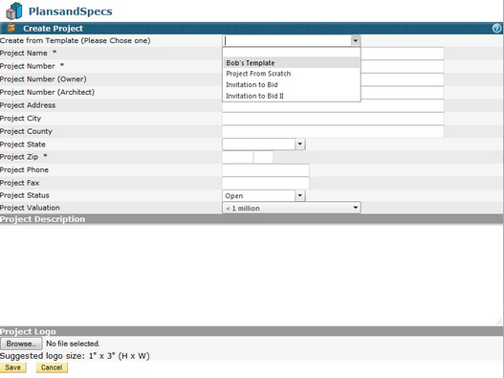Click the No file selected text
Viewport: 504px width, 378px height.
(x=73, y=344)
